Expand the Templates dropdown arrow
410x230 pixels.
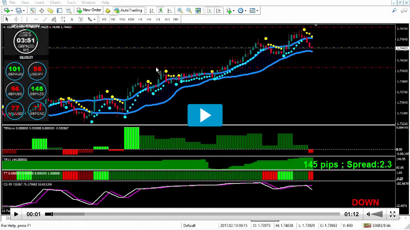tap(257, 11)
